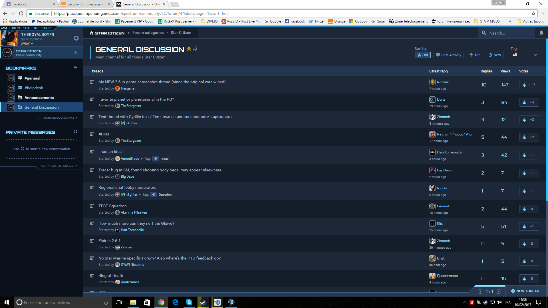
Task: Click the search magnifier icon
Action: click(x=484, y=33)
